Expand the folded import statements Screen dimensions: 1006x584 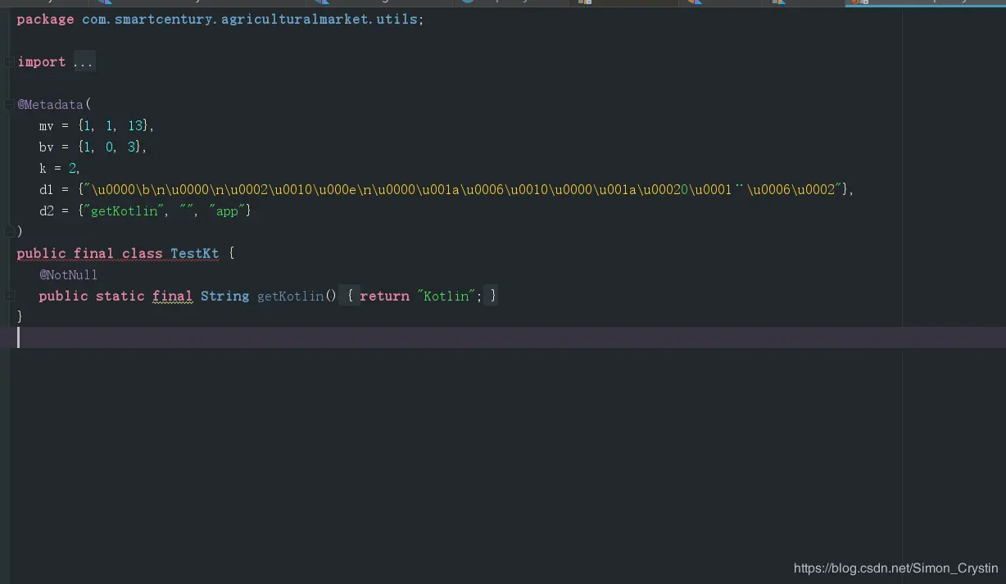(8, 62)
